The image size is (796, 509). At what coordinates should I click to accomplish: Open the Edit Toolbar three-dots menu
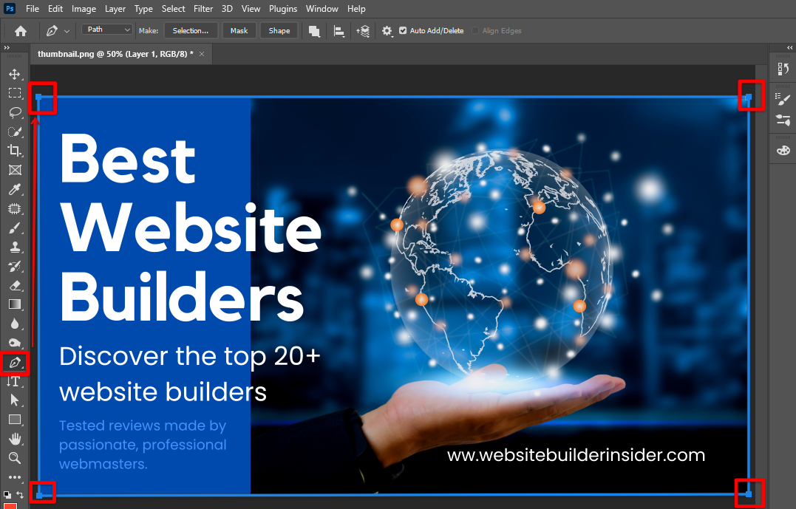15,477
